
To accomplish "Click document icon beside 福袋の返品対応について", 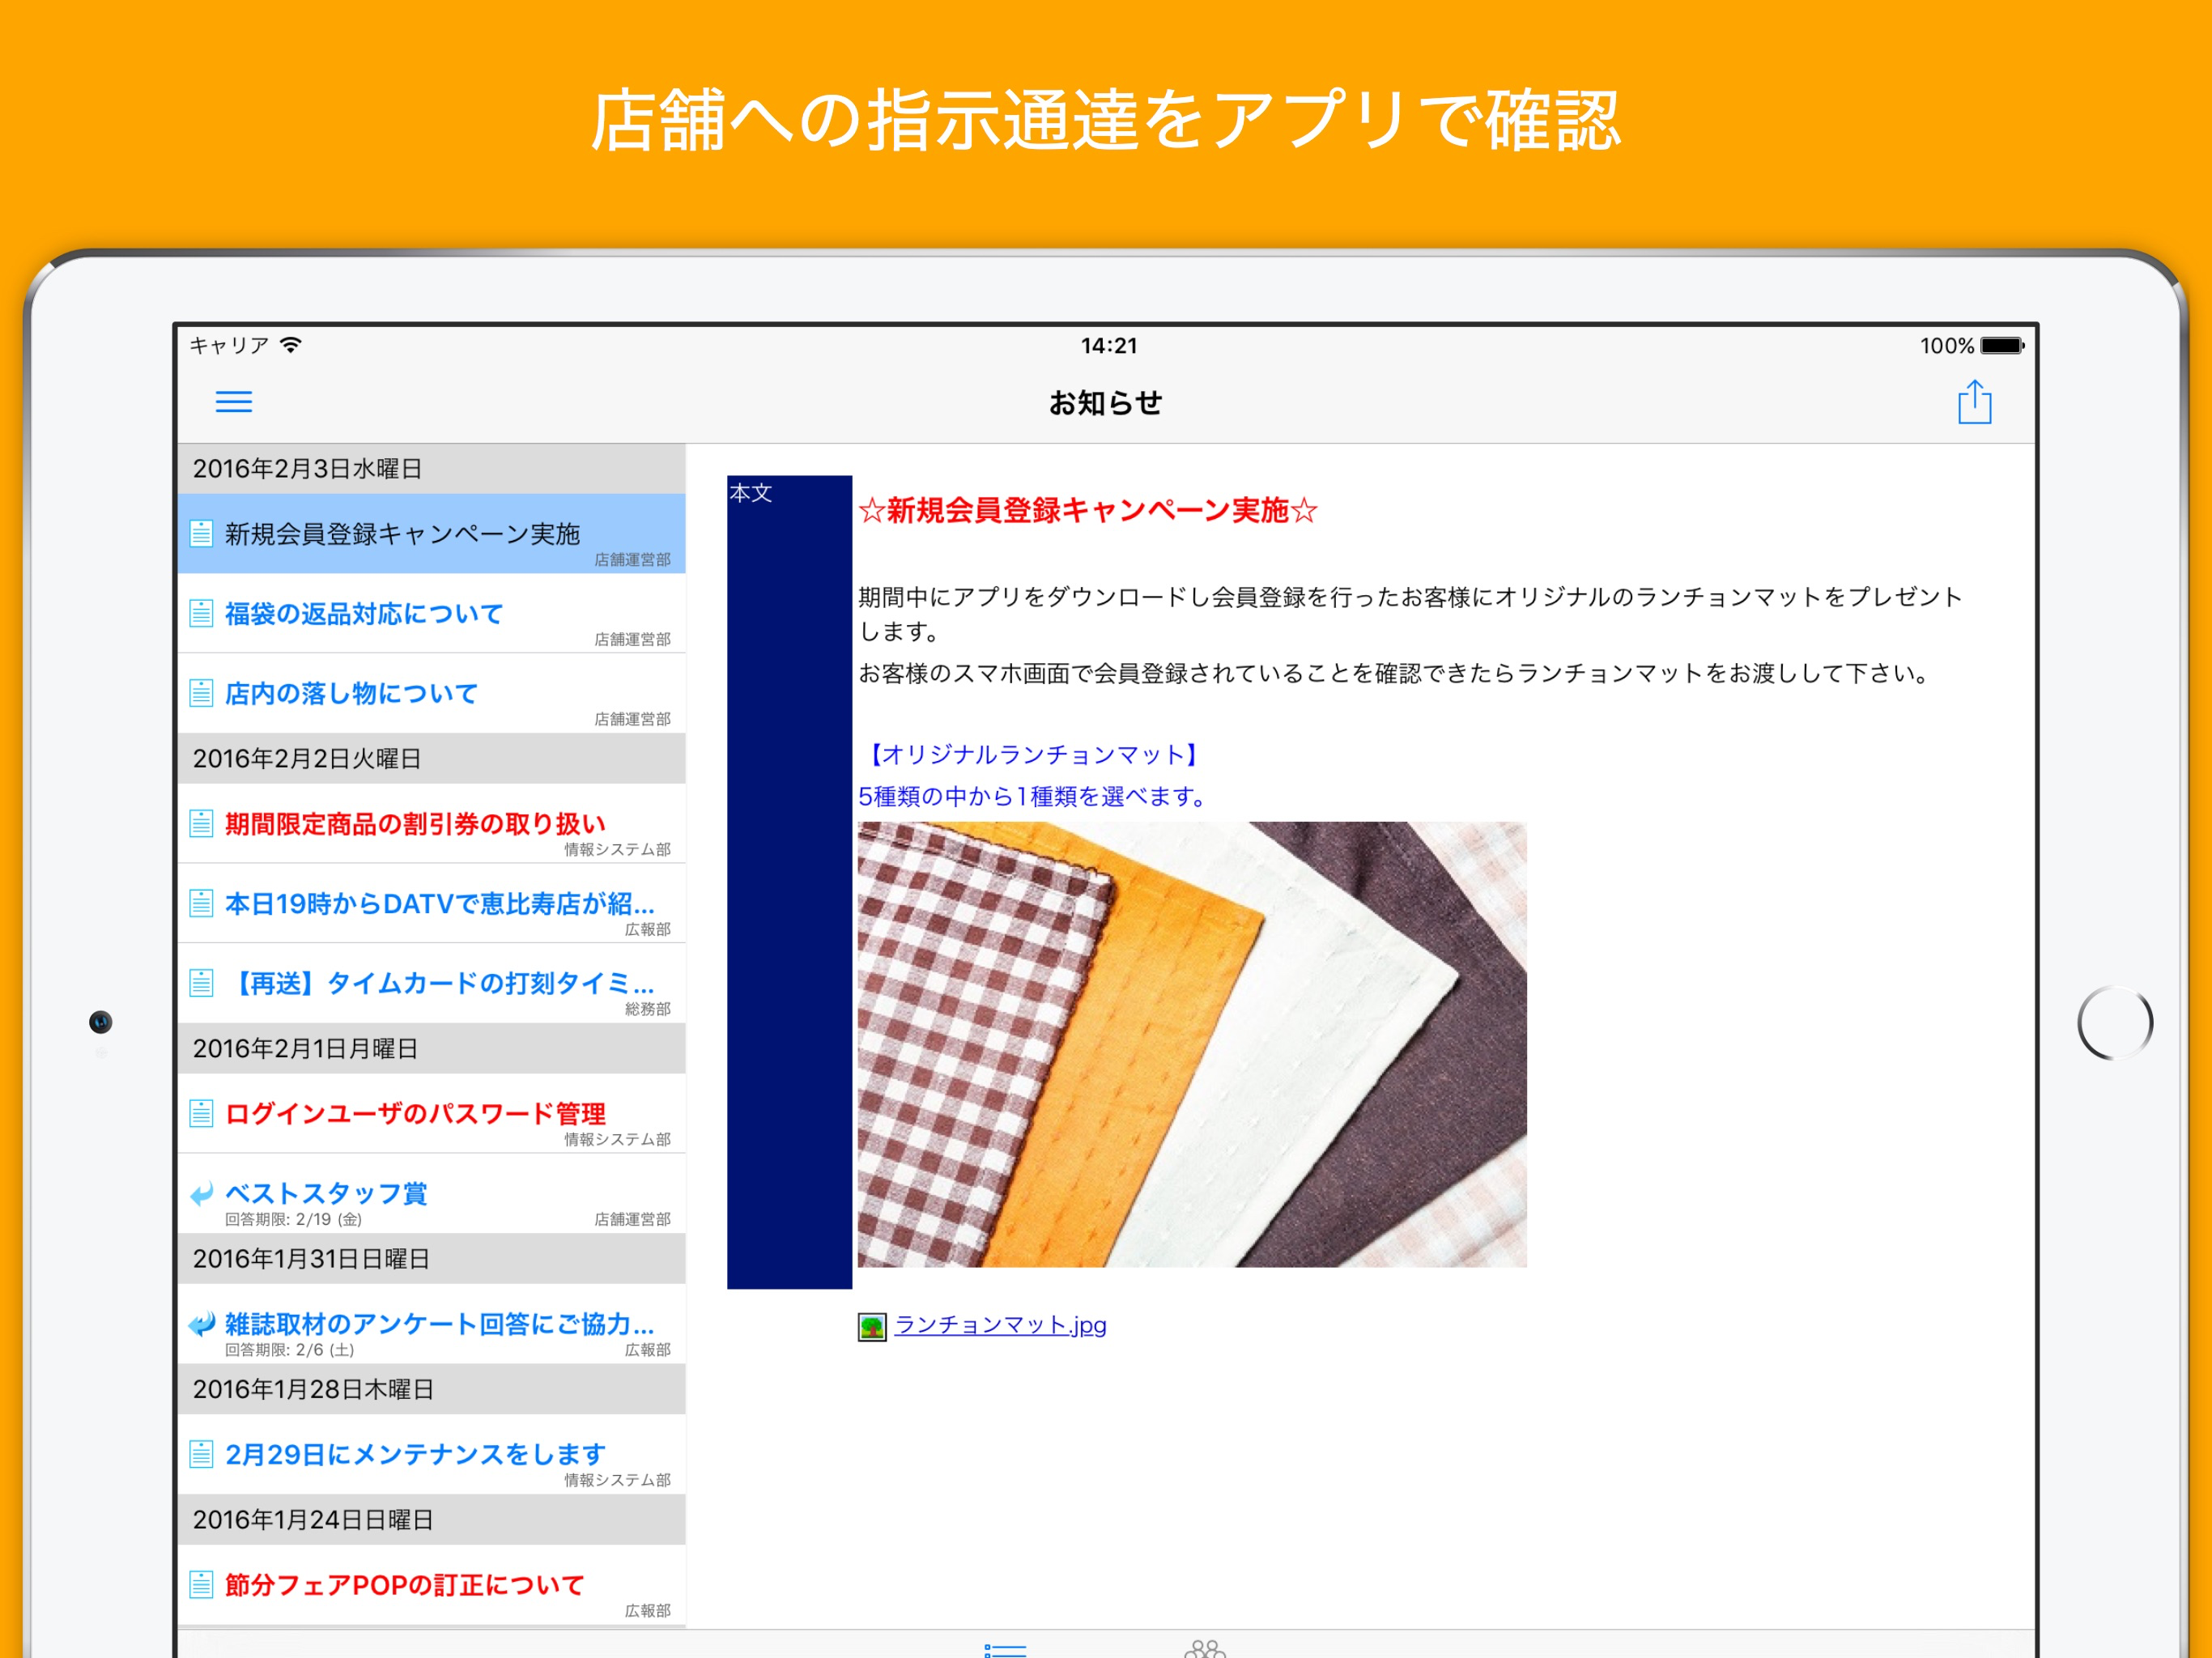I will 201,613.
